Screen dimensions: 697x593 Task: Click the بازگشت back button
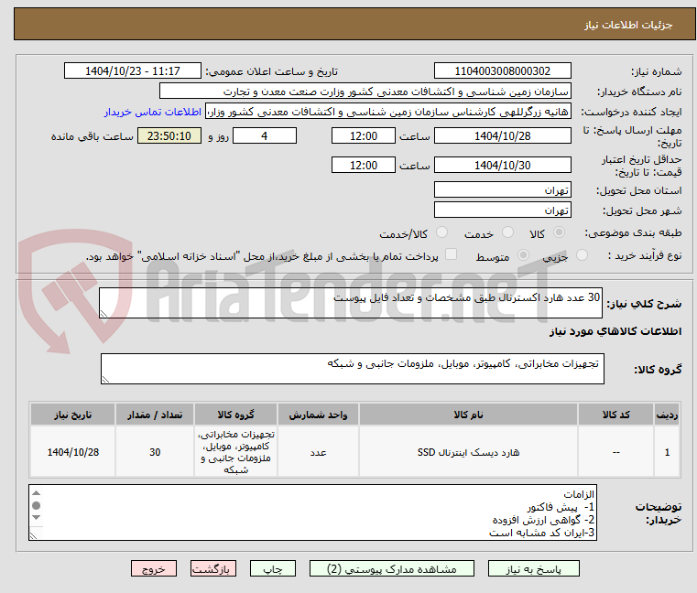pos(212,568)
